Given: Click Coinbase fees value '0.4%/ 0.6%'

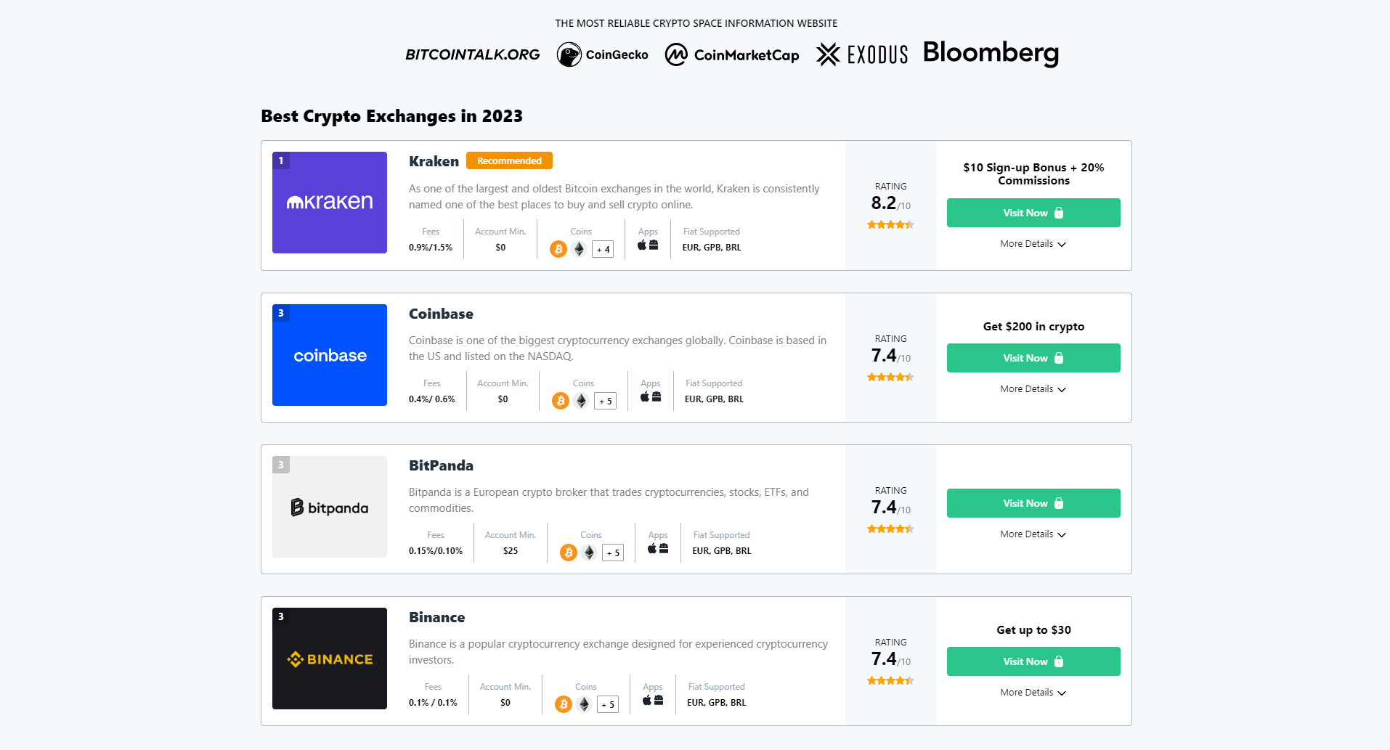Looking at the screenshot, I should [x=432, y=399].
